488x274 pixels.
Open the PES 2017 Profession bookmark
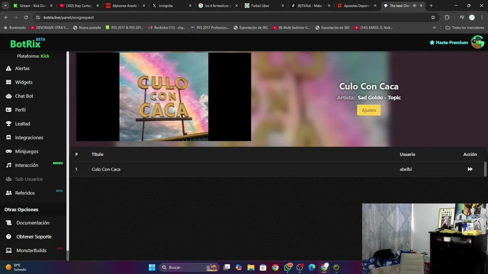point(210,28)
